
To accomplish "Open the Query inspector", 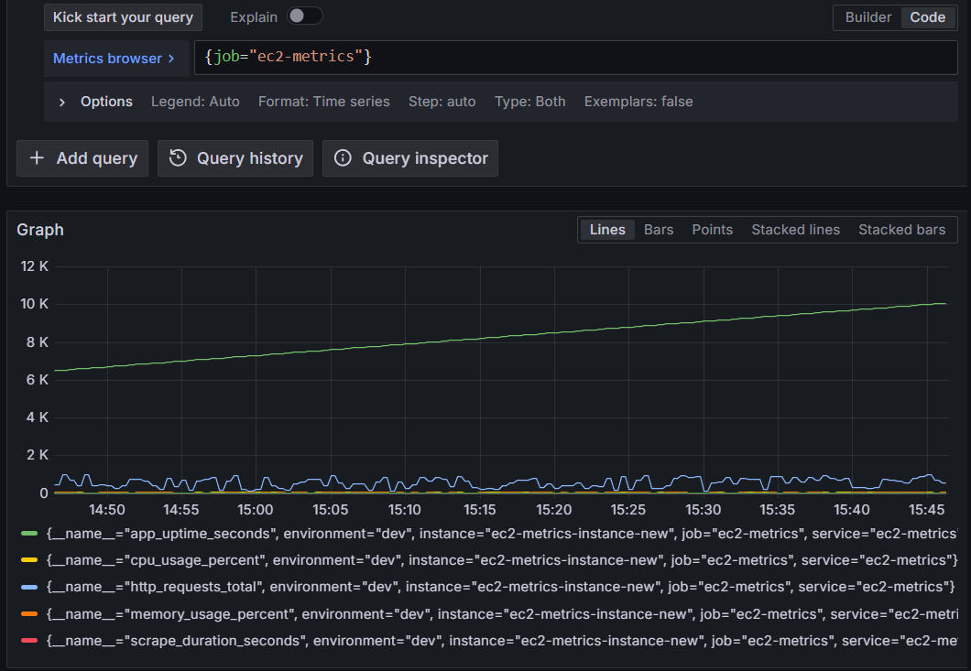I will tap(409, 158).
